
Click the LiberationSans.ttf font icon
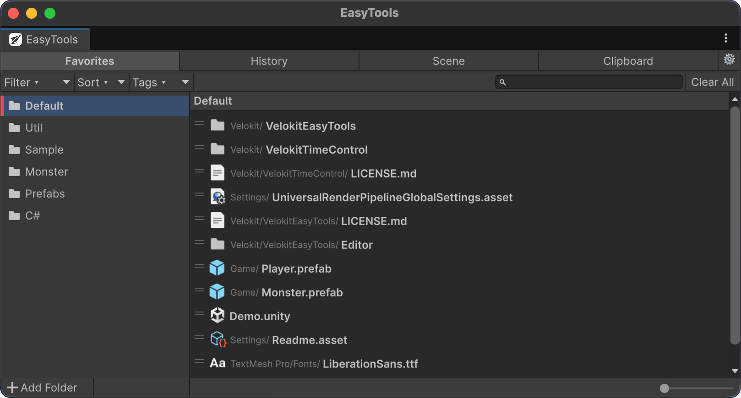[x=218, y=363]
